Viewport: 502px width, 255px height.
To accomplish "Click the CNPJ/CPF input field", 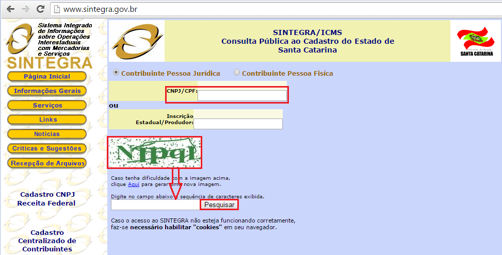I will coord(242,95).
